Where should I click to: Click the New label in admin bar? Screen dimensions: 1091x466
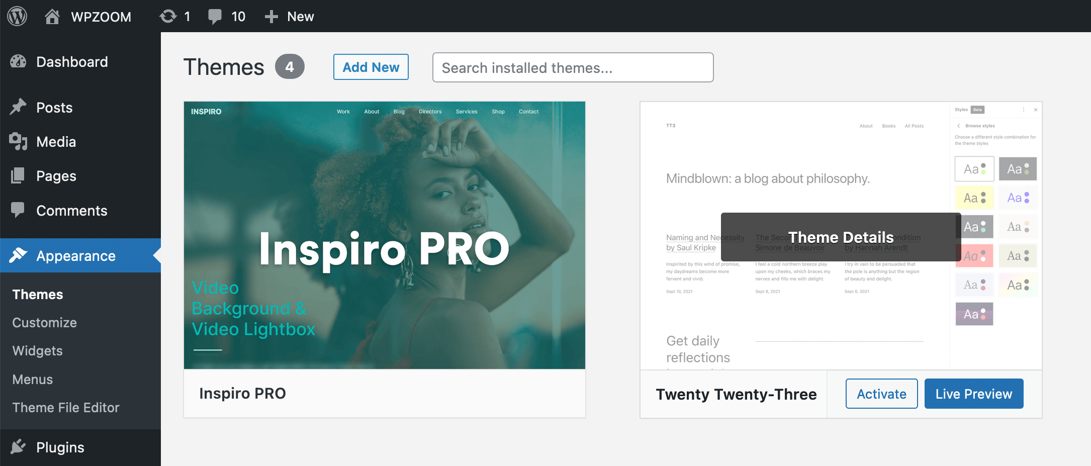(x=301, y=17)
